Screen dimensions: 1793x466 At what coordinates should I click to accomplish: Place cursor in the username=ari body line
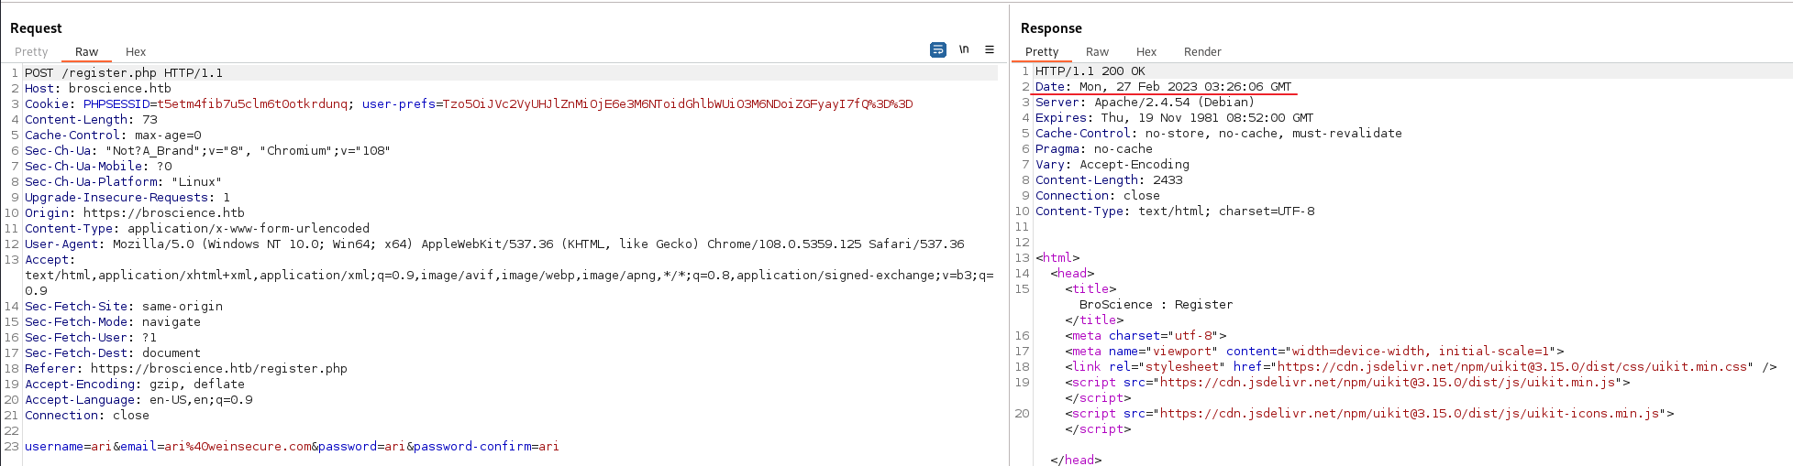tap(292, 447)
